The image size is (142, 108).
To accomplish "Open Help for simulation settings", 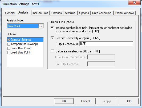I will [129, 101].
